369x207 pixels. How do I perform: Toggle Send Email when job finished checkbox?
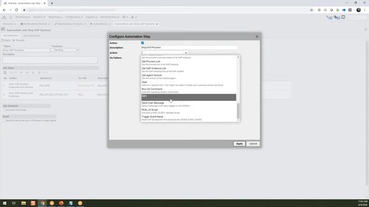5,120
